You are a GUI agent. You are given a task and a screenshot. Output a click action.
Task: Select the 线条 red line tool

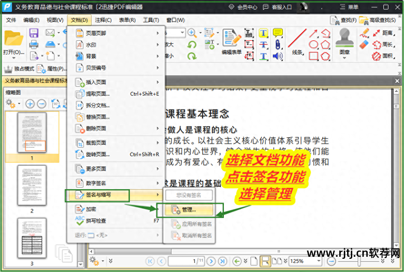coord(297,41)
